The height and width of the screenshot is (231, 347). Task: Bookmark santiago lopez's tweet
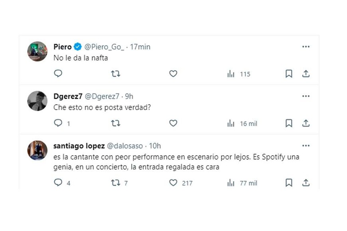[x=289, y=183]
